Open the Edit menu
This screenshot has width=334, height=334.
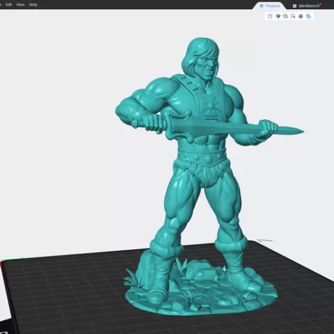(x=8, y=5)
